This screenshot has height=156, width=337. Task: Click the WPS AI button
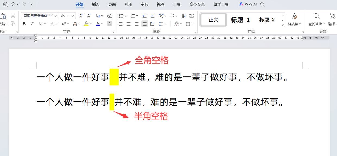pyautogui.click(x=248, y=4)
